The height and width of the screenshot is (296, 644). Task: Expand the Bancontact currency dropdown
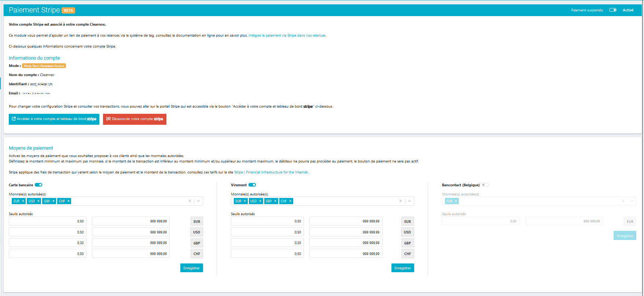pyautogui.click(x=632, y=201)
